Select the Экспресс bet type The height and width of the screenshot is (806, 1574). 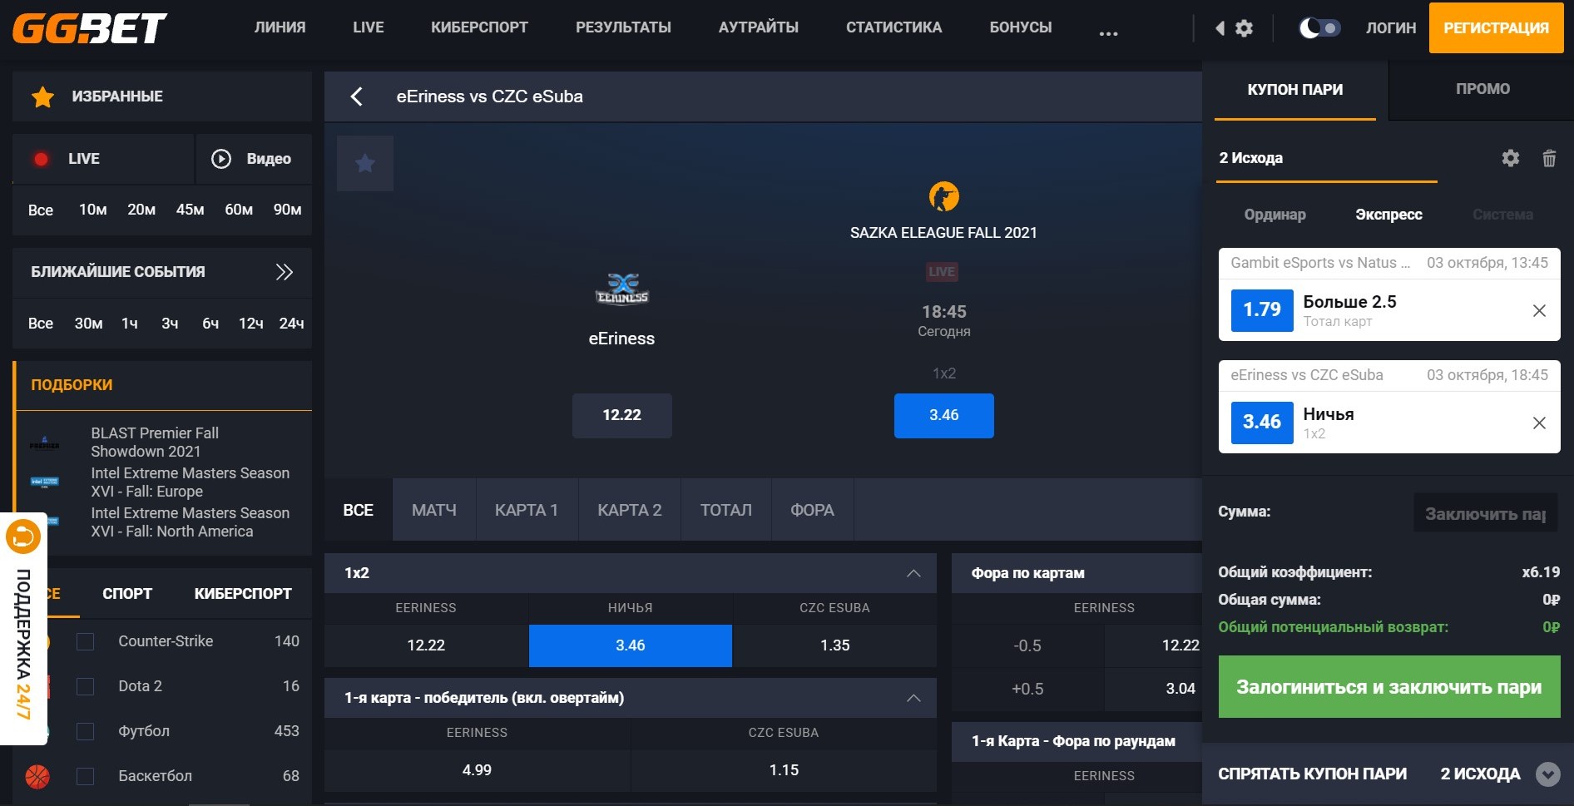(x=1389, y=215)
